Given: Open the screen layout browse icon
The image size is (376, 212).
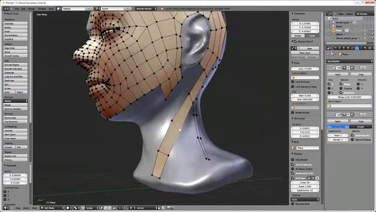Looking at the screenshot, I should [59, 9].
